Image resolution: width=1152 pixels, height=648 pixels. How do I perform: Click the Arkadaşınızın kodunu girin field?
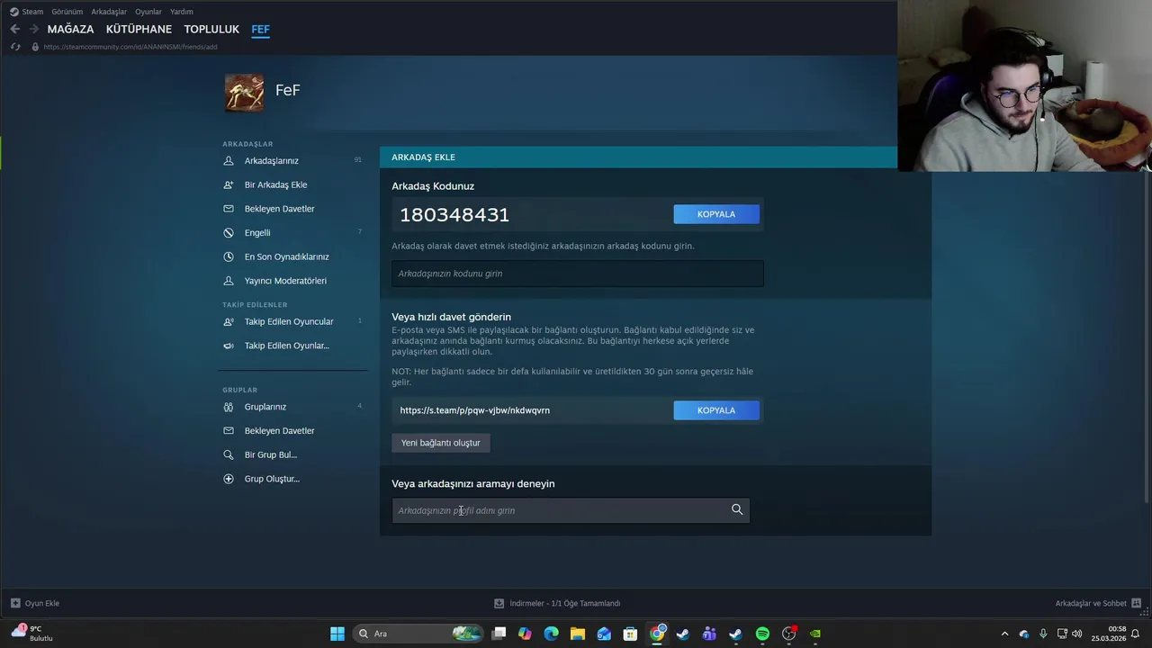(578, 274)
